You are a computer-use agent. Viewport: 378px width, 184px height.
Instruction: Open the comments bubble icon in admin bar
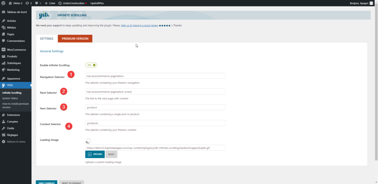[37, 3]
